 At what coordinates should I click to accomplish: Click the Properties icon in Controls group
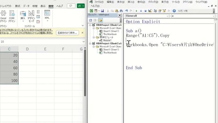(x=38, y=12)
